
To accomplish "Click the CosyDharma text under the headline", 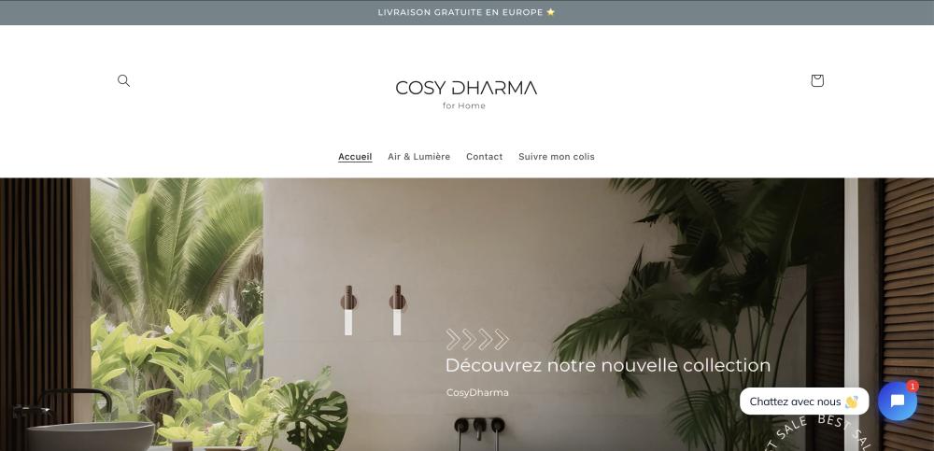I will pos(477,392).
